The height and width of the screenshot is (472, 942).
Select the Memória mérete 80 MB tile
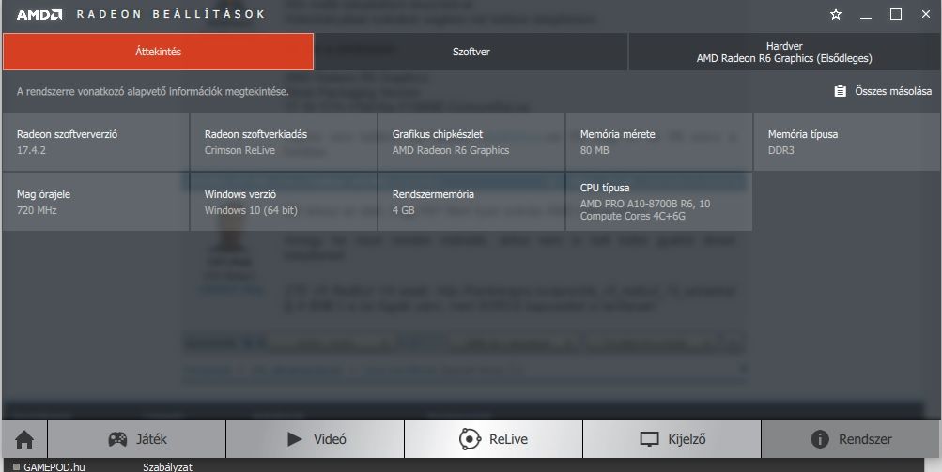point(659,142)
